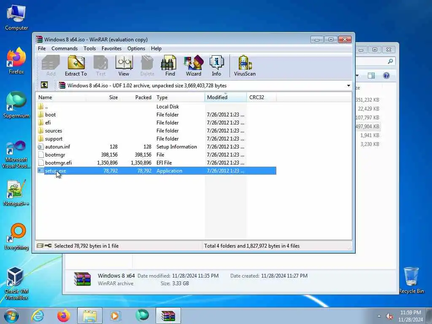432x324 pixels.
Task: Sort by the Modified column header
Action: click(226, 97)
